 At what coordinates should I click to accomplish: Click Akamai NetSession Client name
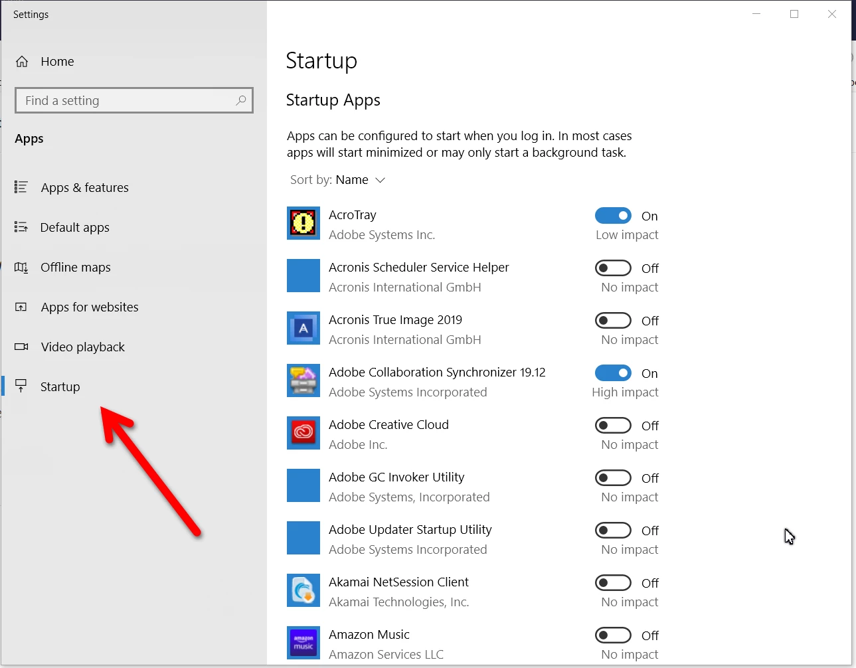(x=399, y=582)
